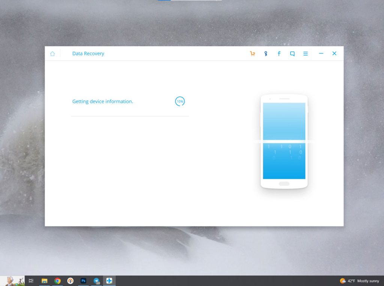The height and width of the screenshot is (286, 384).
Task: Switch to Telegram in the taskbar
Action: click(x=96, y=281)
